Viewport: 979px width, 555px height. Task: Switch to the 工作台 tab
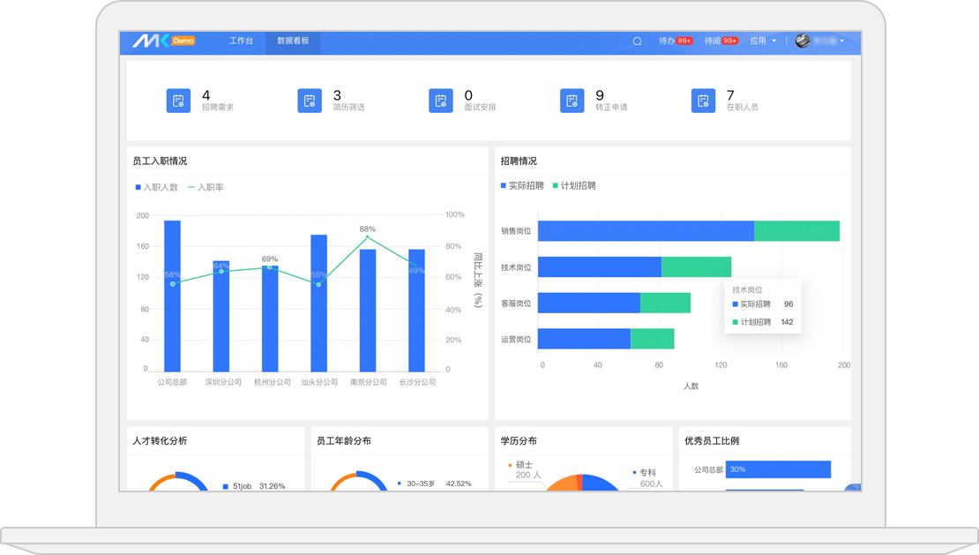pyautogui.click(x=241, y=41)
